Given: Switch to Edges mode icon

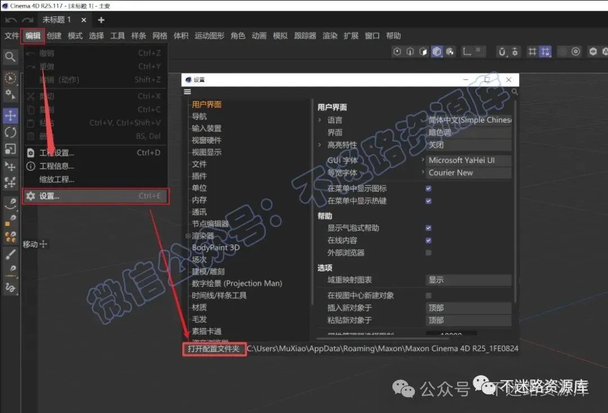Looking at the screenshot, I should click(x=410, y=52).
